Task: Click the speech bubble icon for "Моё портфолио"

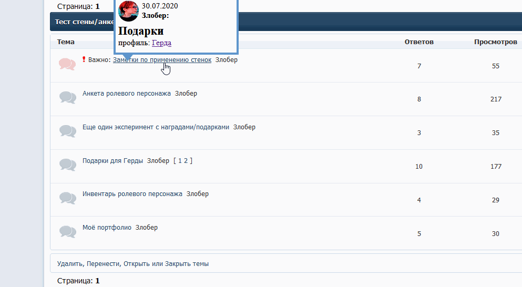Action: pos(67,232)
